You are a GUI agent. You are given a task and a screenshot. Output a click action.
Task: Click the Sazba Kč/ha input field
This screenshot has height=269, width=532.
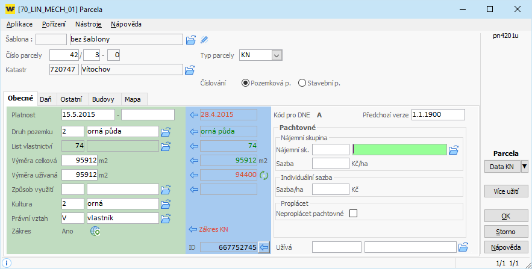tap(330, 163)
